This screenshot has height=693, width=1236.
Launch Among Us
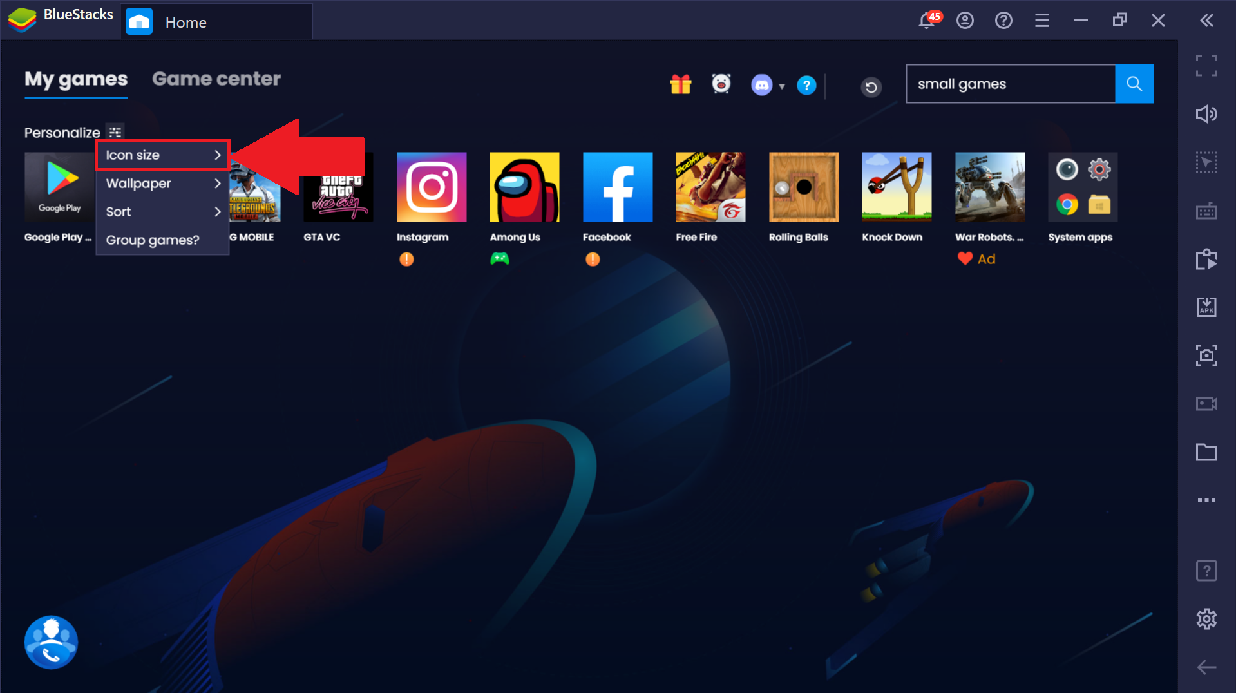(x=524, y=187)
